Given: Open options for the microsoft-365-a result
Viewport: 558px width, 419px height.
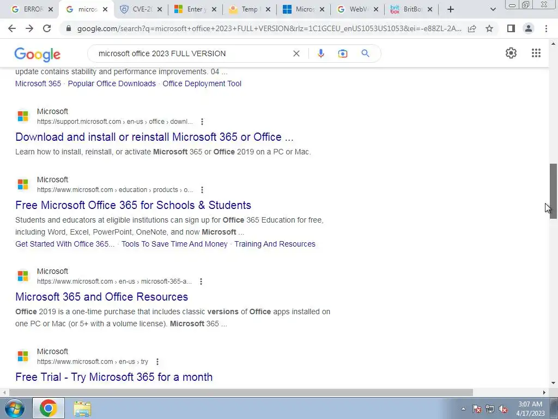Looking at the screenshot, I should [x=201, y=282].
